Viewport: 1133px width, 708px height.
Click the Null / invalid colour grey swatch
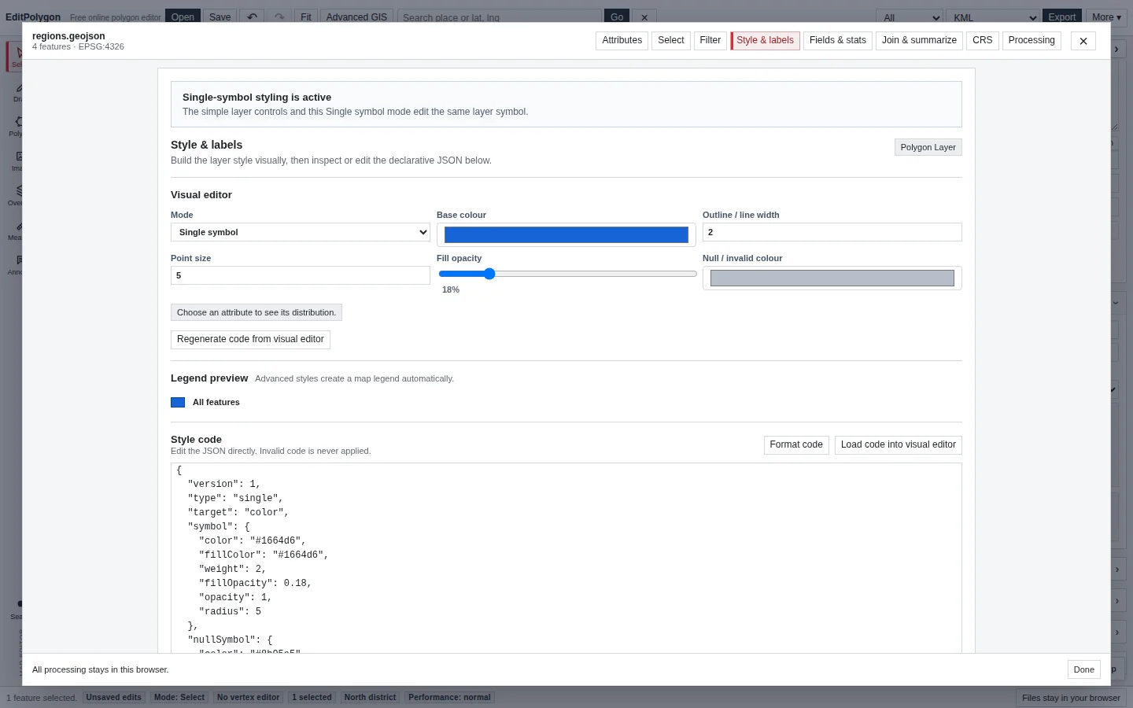[832, 278]
